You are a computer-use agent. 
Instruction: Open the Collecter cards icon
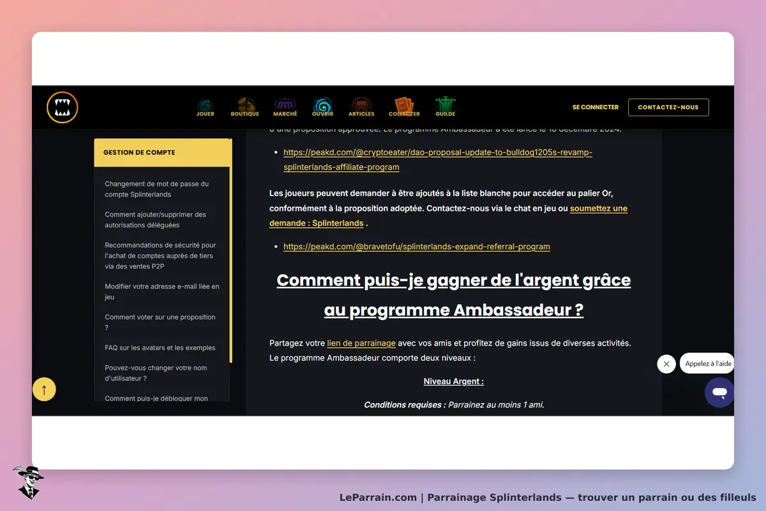tap(404, 107)
